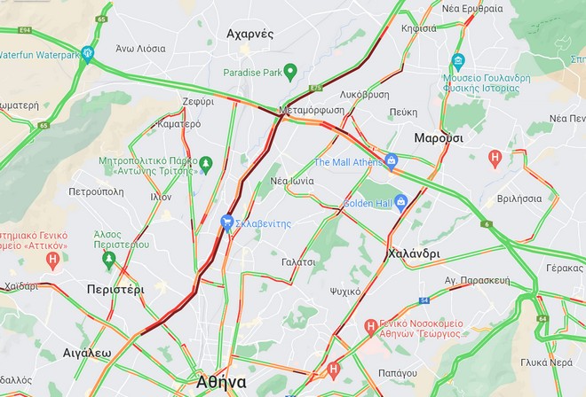Select the Νέα Ιωνία label
This screenshot has height=397, width=586.
pos(292,181)
